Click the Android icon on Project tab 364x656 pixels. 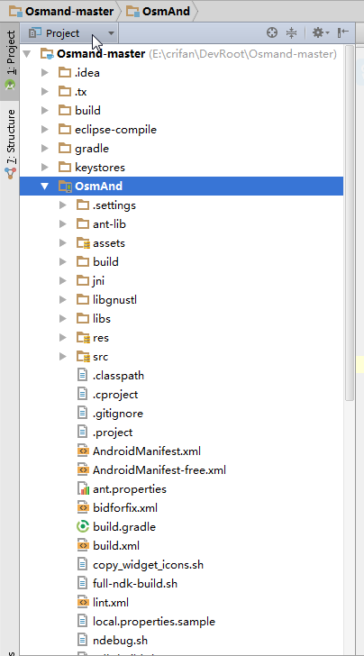pyautogui.click(x=10, y=86)
